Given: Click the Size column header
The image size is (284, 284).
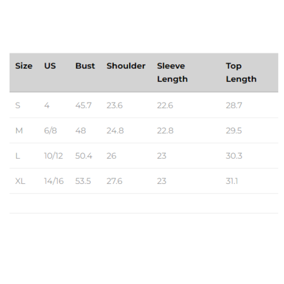Looking at the screenshot, I should (x=24, y=66).
